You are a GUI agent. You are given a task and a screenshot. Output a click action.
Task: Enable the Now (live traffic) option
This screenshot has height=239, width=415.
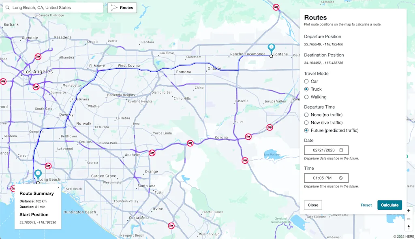(306, 122)
